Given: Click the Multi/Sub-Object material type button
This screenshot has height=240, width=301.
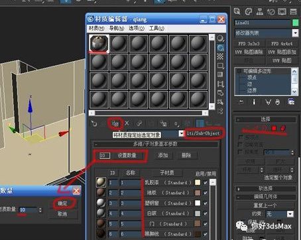Looking at the screenshot, I should pos(203,134).
